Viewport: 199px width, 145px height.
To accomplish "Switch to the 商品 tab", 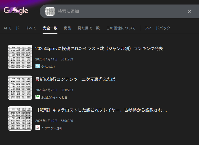I will coord(67,28).
